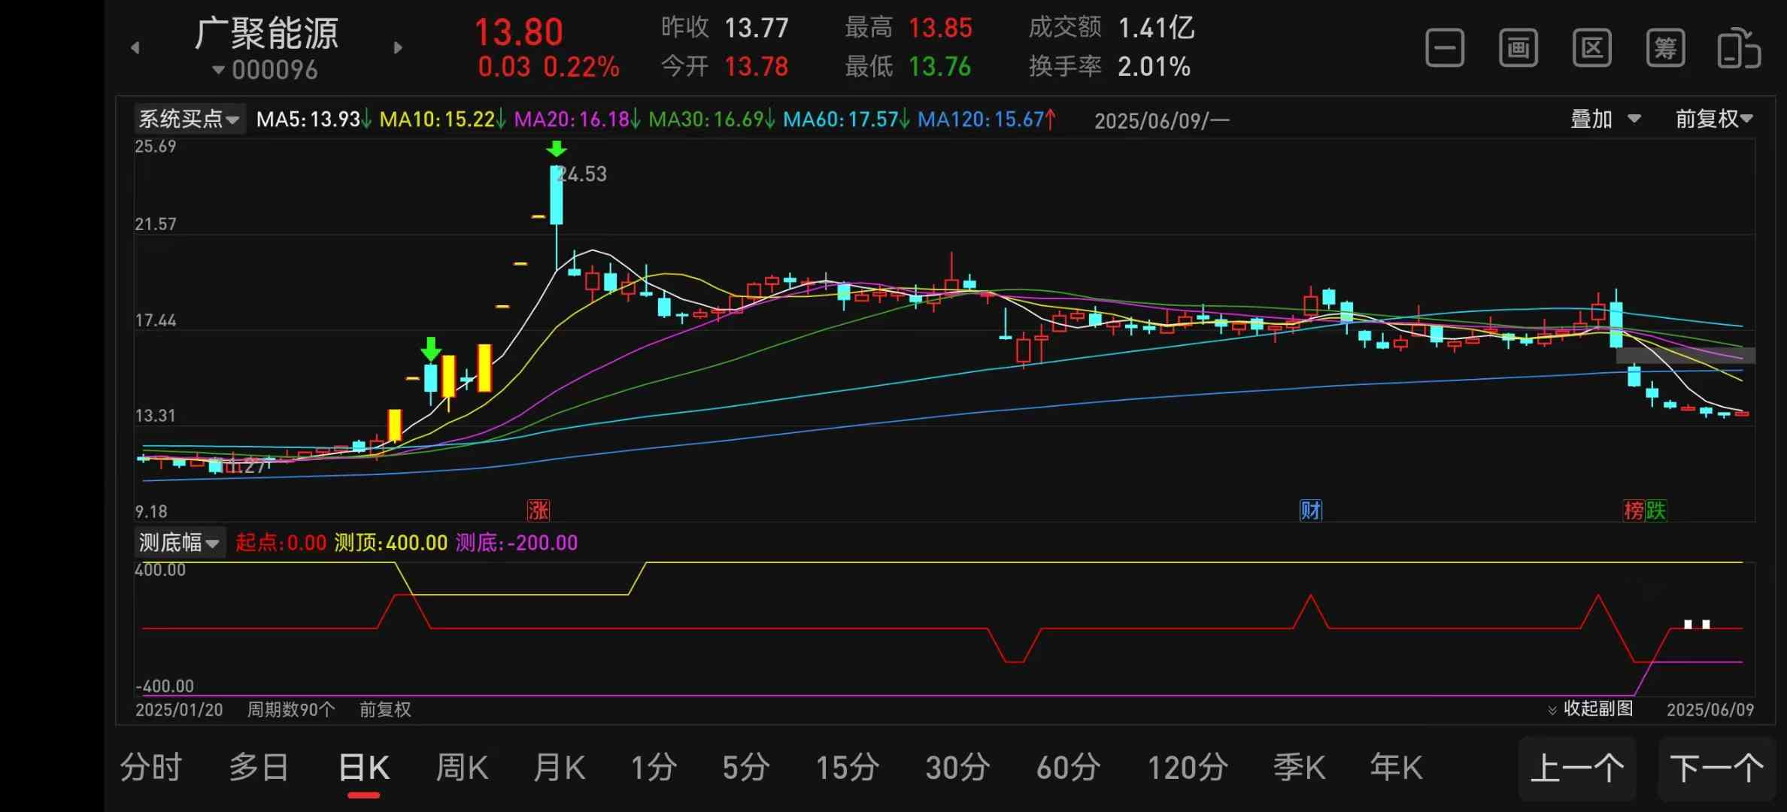Click the MA20: 16.18 label
The height and width of the screenshot is (812, 1787).
point(577,119)
